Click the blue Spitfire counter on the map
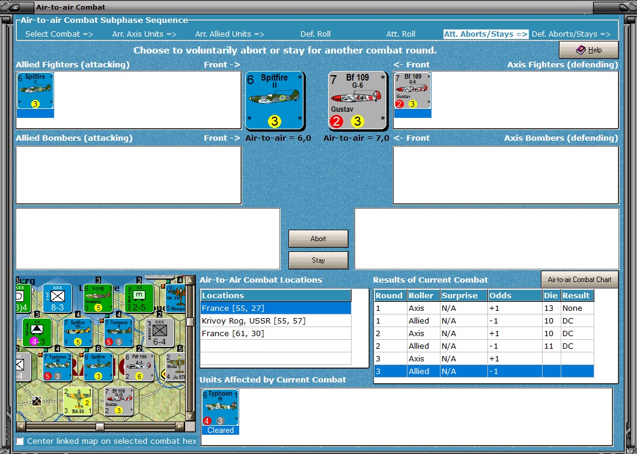 tap(99, 367)
